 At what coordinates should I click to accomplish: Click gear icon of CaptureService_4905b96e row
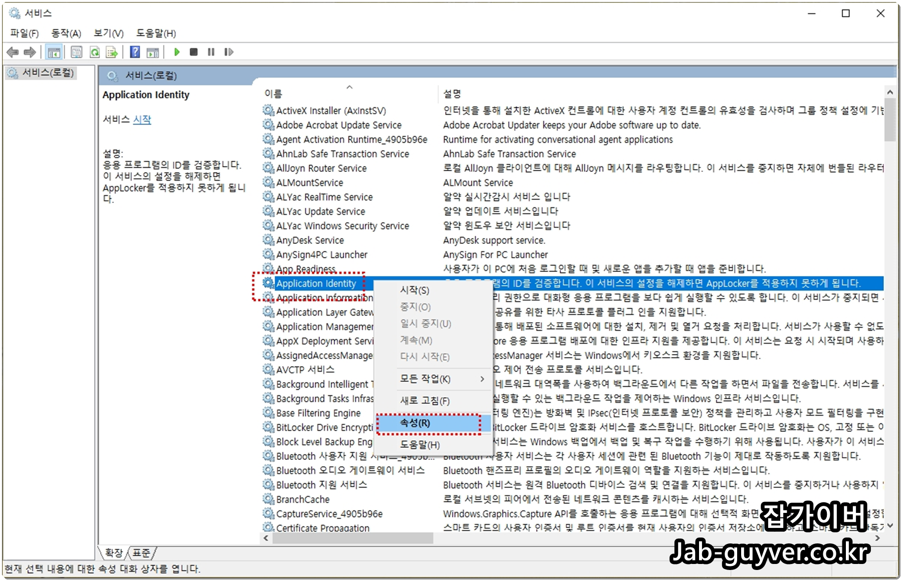point(269,513)
